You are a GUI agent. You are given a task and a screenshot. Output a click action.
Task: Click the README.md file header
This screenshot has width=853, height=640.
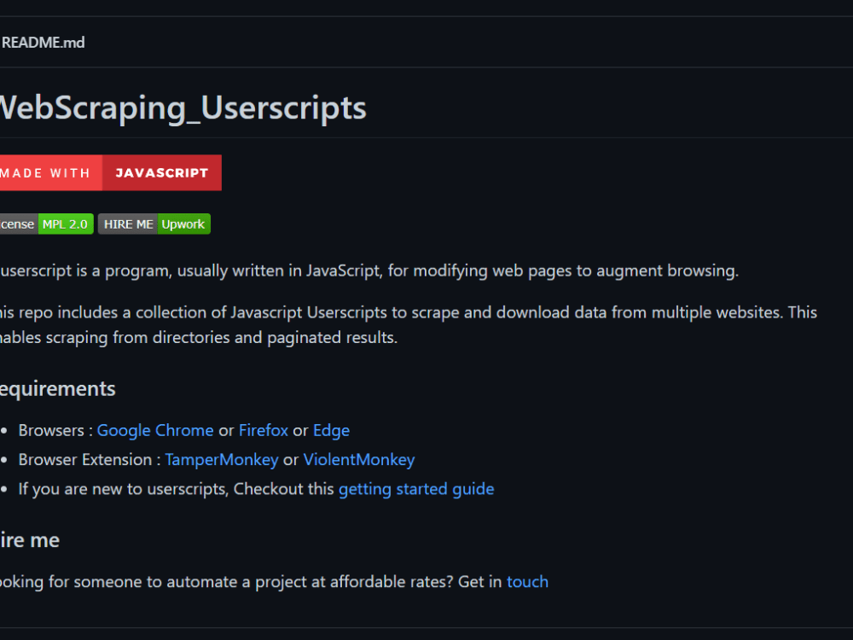click(43, 43)
